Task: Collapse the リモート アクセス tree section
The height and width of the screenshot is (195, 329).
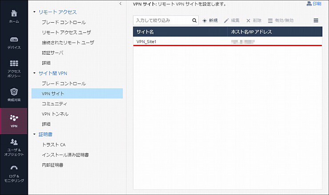Action: pos(34,12)
